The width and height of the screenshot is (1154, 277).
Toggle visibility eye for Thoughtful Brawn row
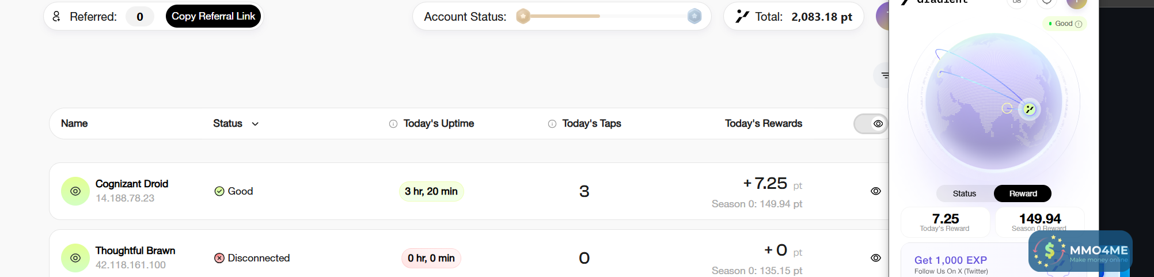click(876, 258)
